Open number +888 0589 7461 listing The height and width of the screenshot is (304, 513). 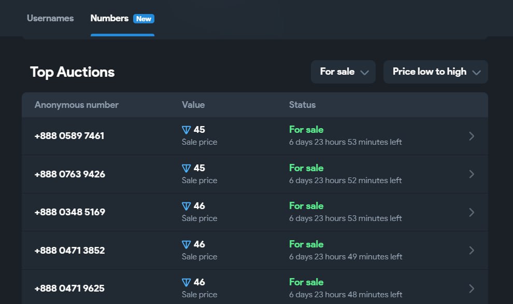[x=69, y=136]
